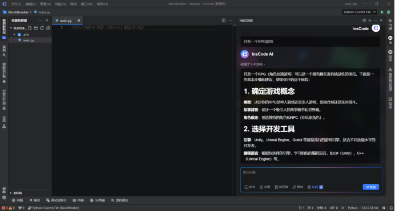Change indentation via 空格: 4 status item

point(321,208)
